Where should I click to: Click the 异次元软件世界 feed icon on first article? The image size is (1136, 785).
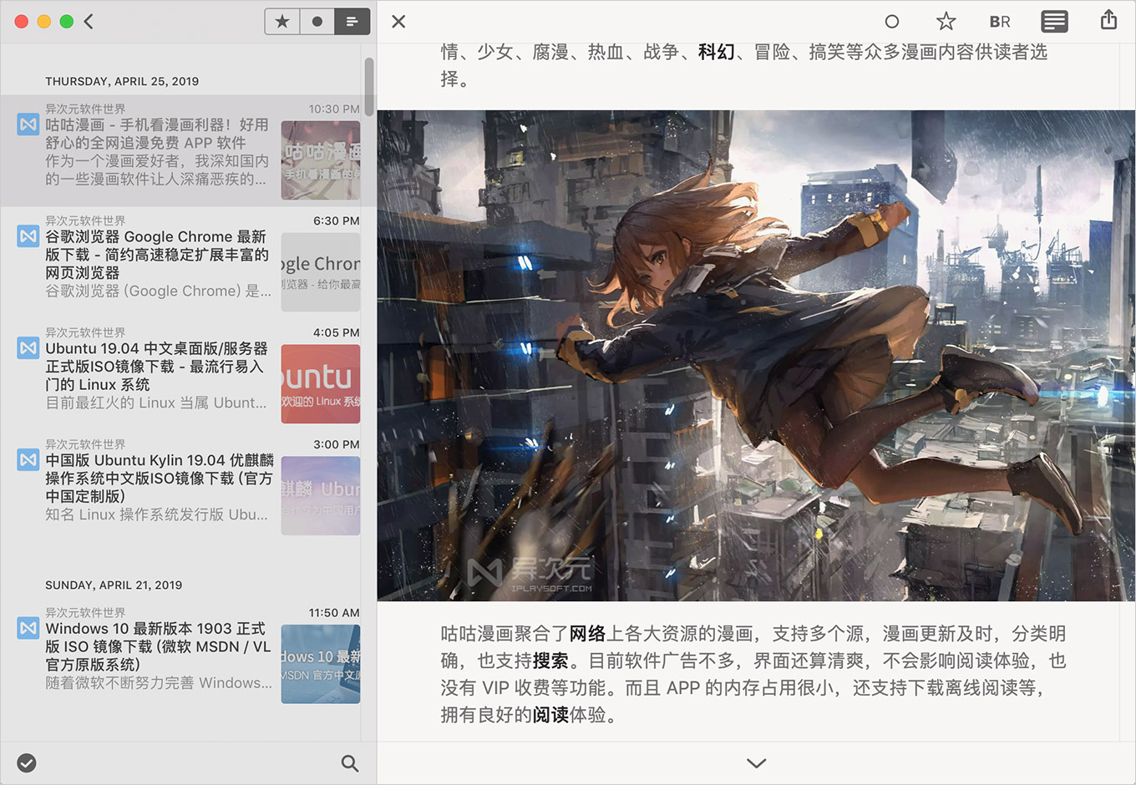(28, 124)
